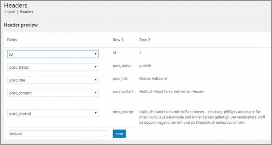Screen dimensions: 272x145
Task: Select the Headers breadcrumb item
Action: click(x=26, y=12)
